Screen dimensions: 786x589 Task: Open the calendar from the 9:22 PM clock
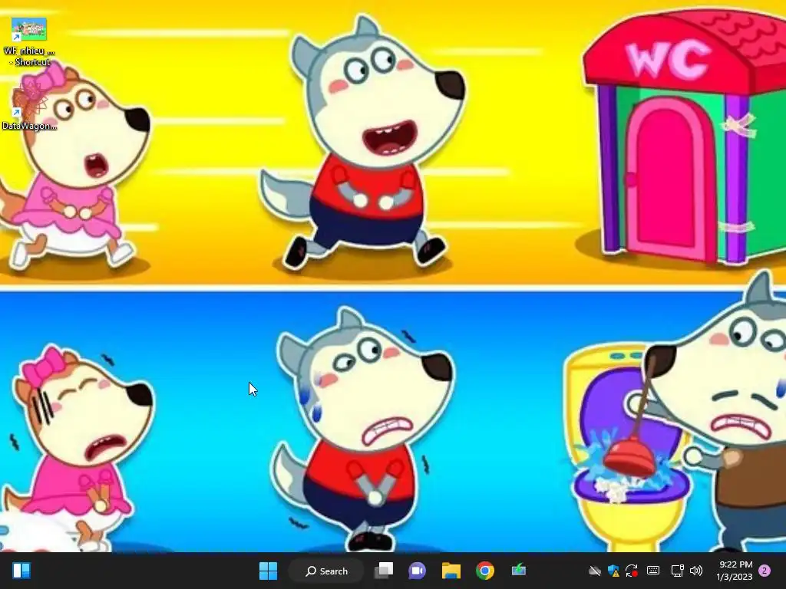(x=735, y=571)
